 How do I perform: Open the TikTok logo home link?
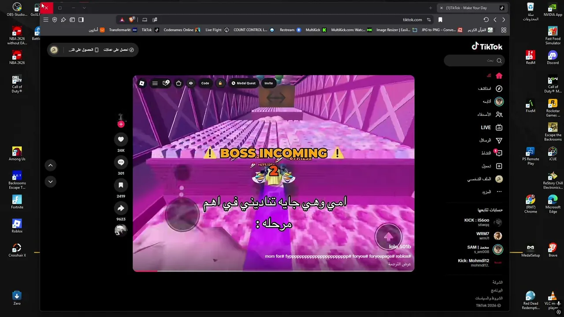tap(487, 46)
